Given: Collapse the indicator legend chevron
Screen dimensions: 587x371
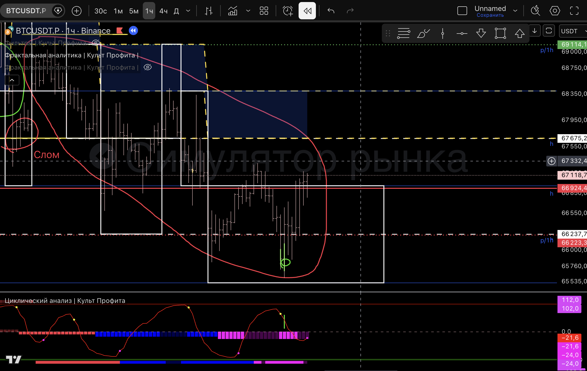Looking at the screenshot, I should click(12, 80).
